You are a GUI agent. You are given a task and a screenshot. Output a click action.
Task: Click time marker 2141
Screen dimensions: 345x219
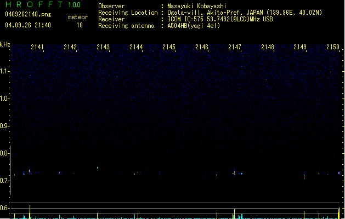[37, 47]
